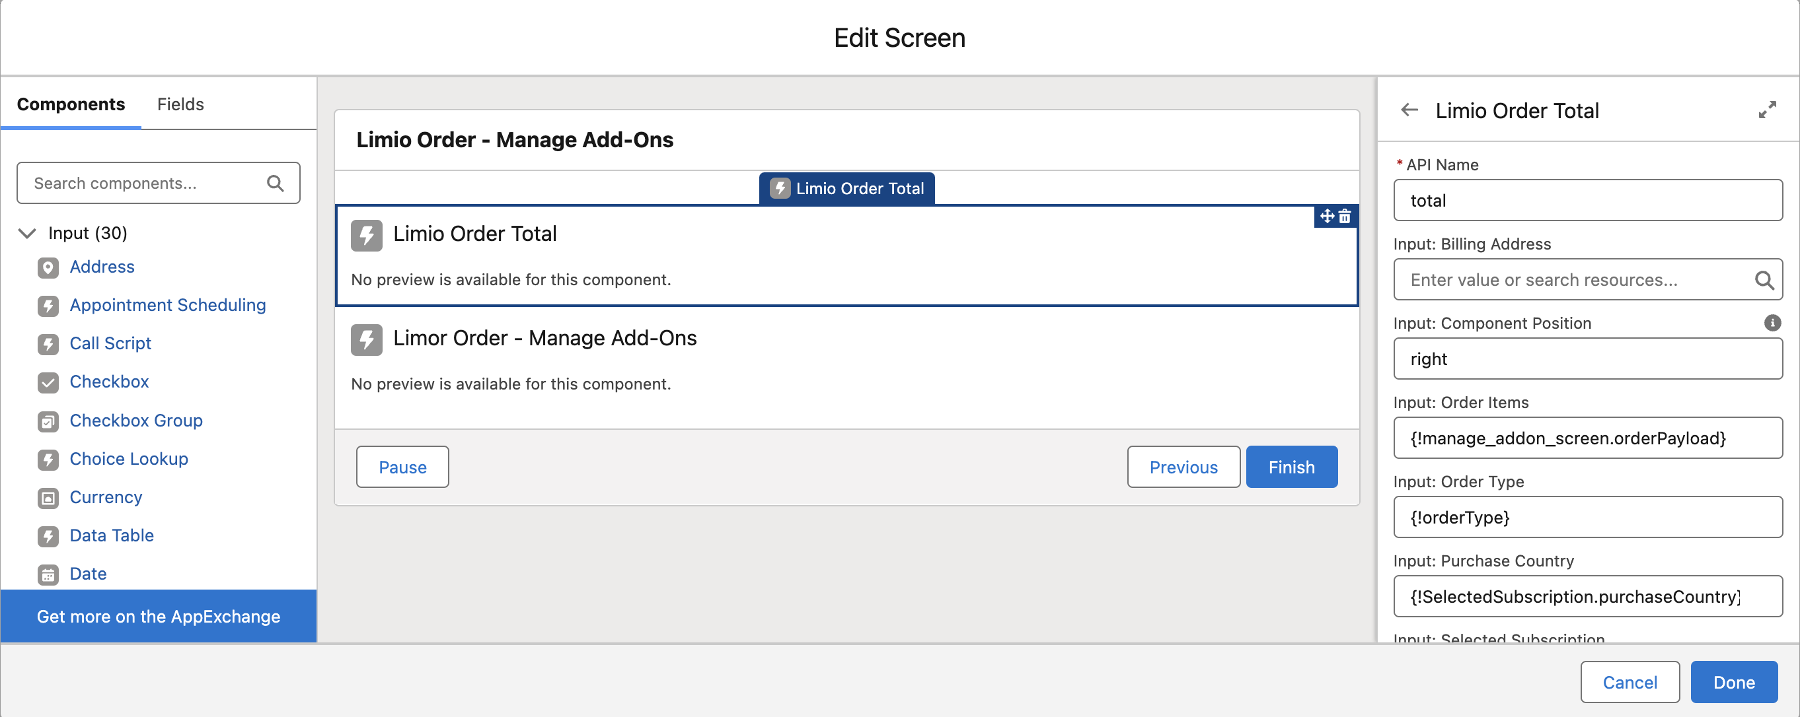The height and width of the screenshot is (717, 1800).
Task: Click the Date calendar icon
Action: [48, 574]
